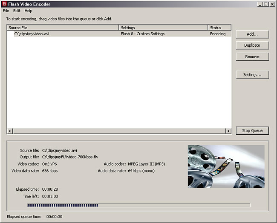Click the queue scrollbar left arrow

pyautogui.click(x=10, y=131)
